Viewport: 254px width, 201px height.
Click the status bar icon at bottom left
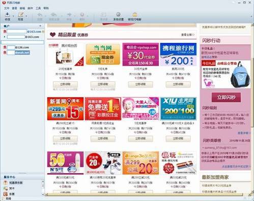[3, 198]
